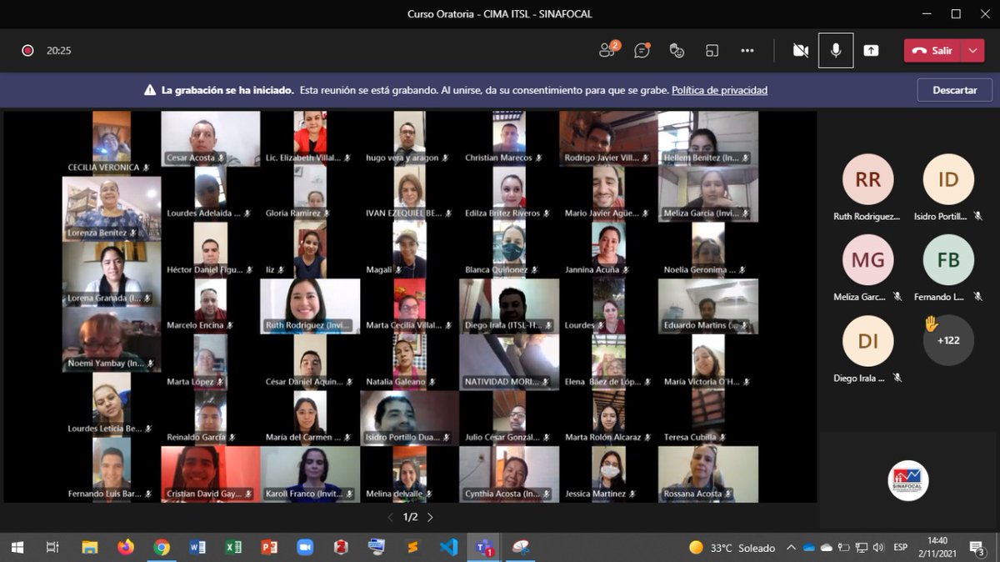This screenshot has height=562, width=1000.
Task: Open File Explorer from taskbar
Action: pos(90,547)
